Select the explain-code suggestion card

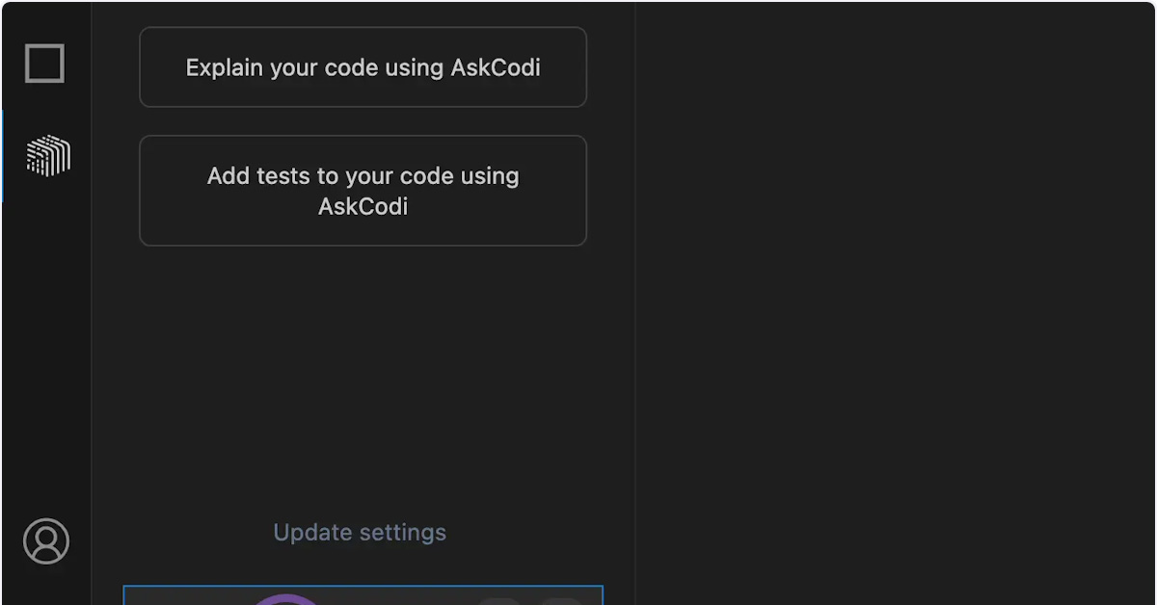click(x=363, y=67)
